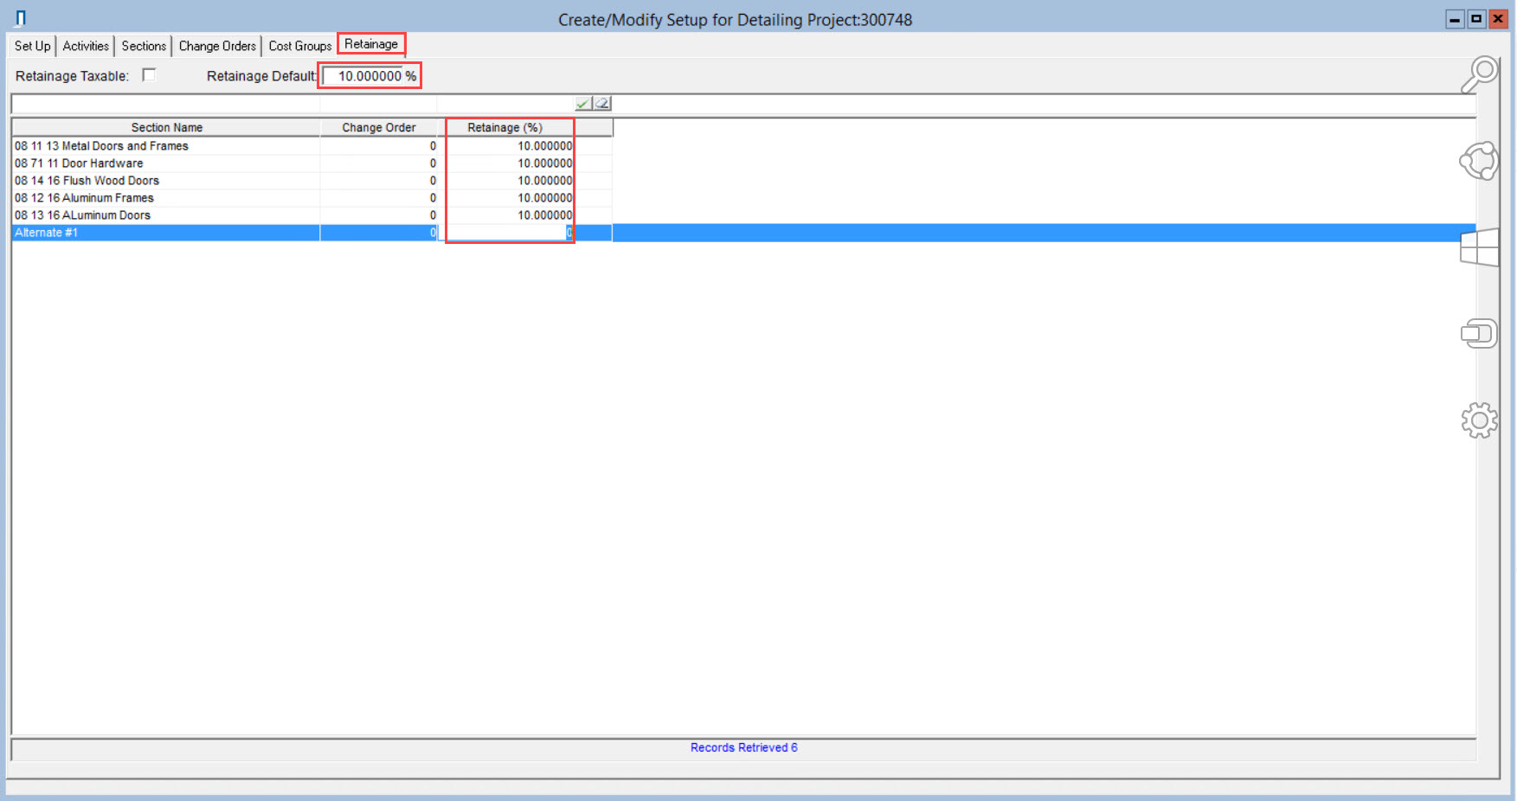This screenshot has width=1517, height=801.
Task: Click the Records Retrieved 6 status text
Action: [x=743, y=748]
